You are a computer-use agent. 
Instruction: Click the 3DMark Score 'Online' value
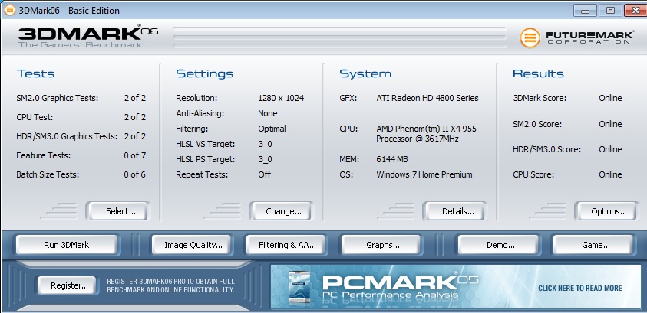(610, 98)
